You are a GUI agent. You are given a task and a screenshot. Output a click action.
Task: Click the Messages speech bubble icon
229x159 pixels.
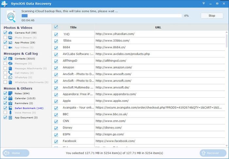[10, 64]
